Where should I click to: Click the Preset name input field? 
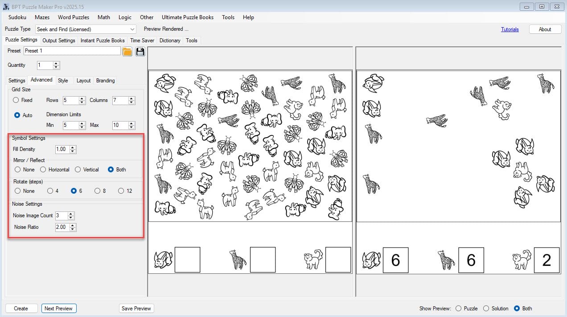coord(72,51)
